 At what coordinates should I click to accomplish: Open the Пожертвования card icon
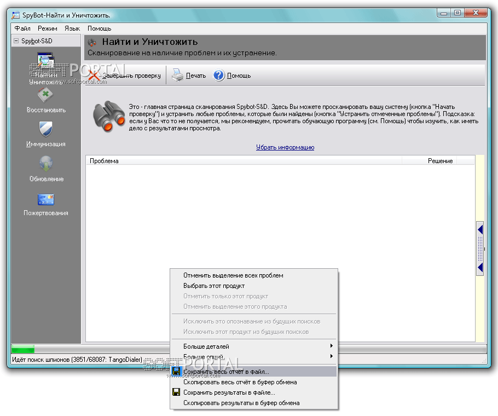pos(46,199)
